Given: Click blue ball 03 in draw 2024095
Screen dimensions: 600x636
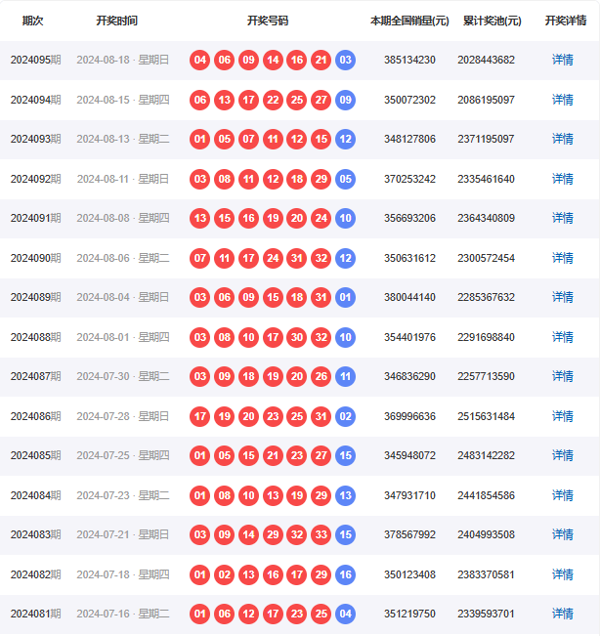Looking at the screenshot, I should [x=345, y=60].
